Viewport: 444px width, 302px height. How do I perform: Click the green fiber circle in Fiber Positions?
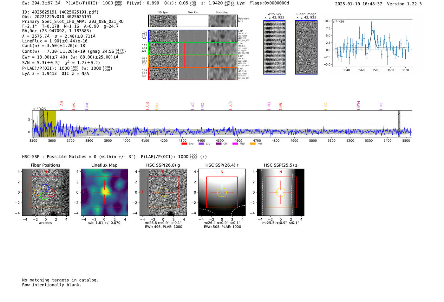pos(44,196)
